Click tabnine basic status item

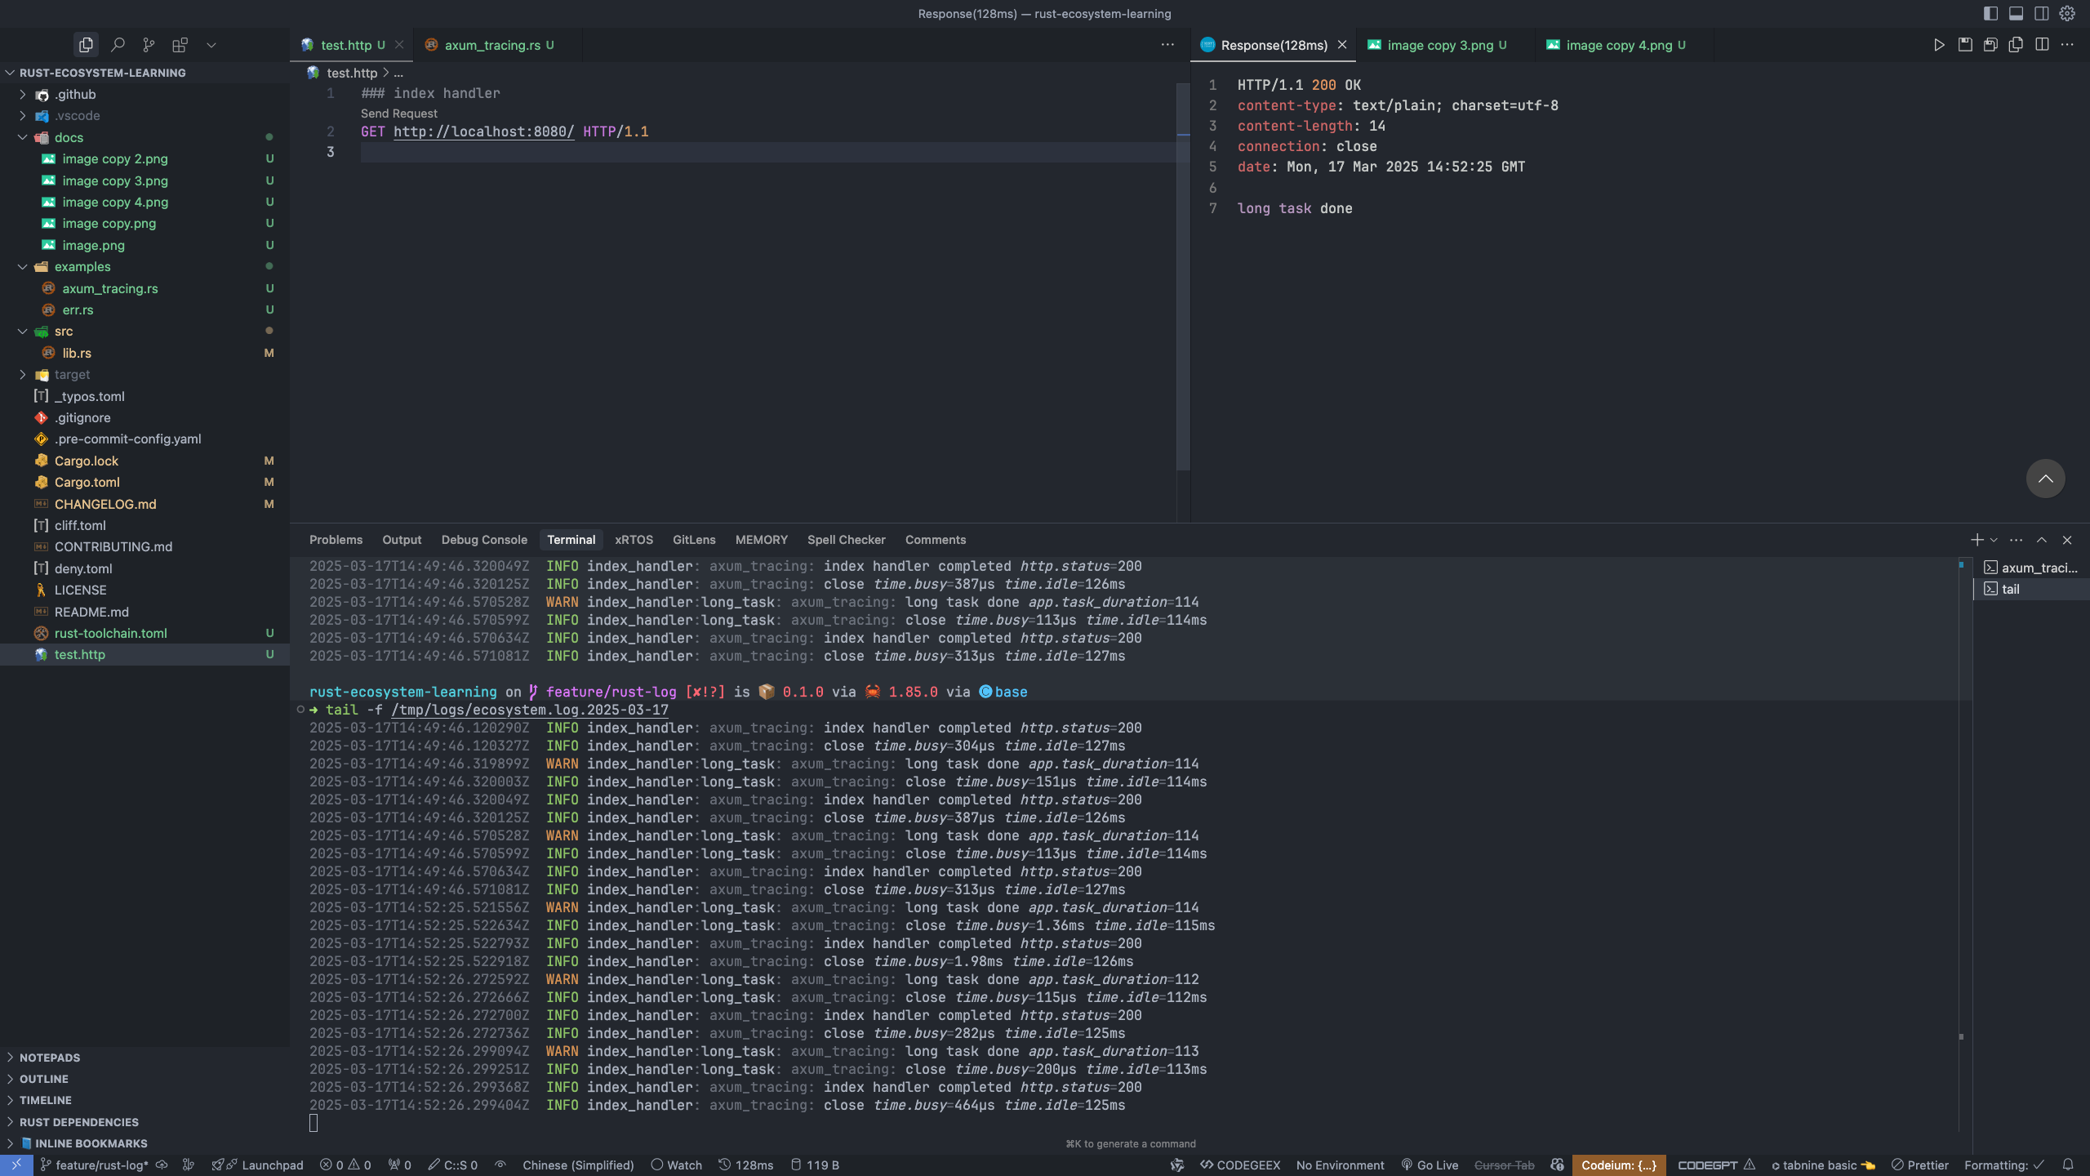(x=1823, y=1165)
